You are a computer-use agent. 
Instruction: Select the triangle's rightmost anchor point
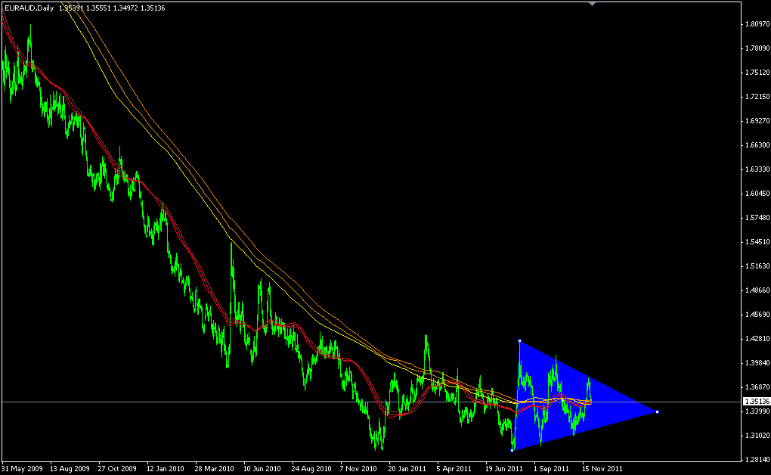click(656, 411)
